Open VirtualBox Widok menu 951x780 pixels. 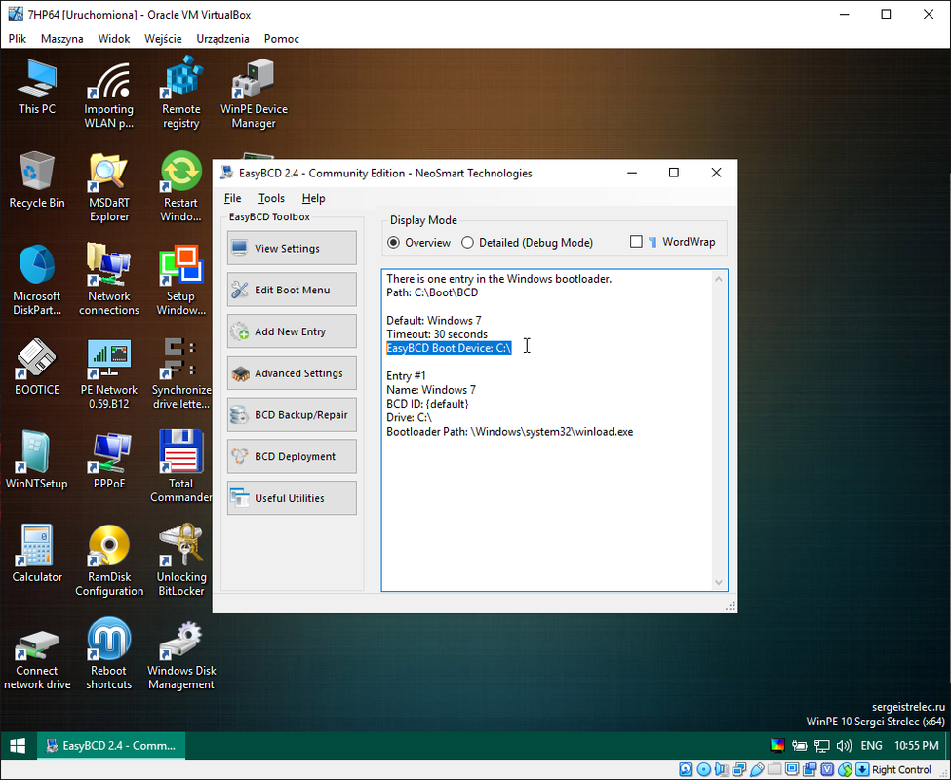coord(114,39)
